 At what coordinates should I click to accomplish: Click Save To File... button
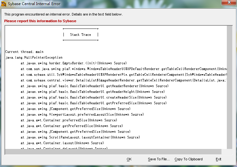point(159,159)
